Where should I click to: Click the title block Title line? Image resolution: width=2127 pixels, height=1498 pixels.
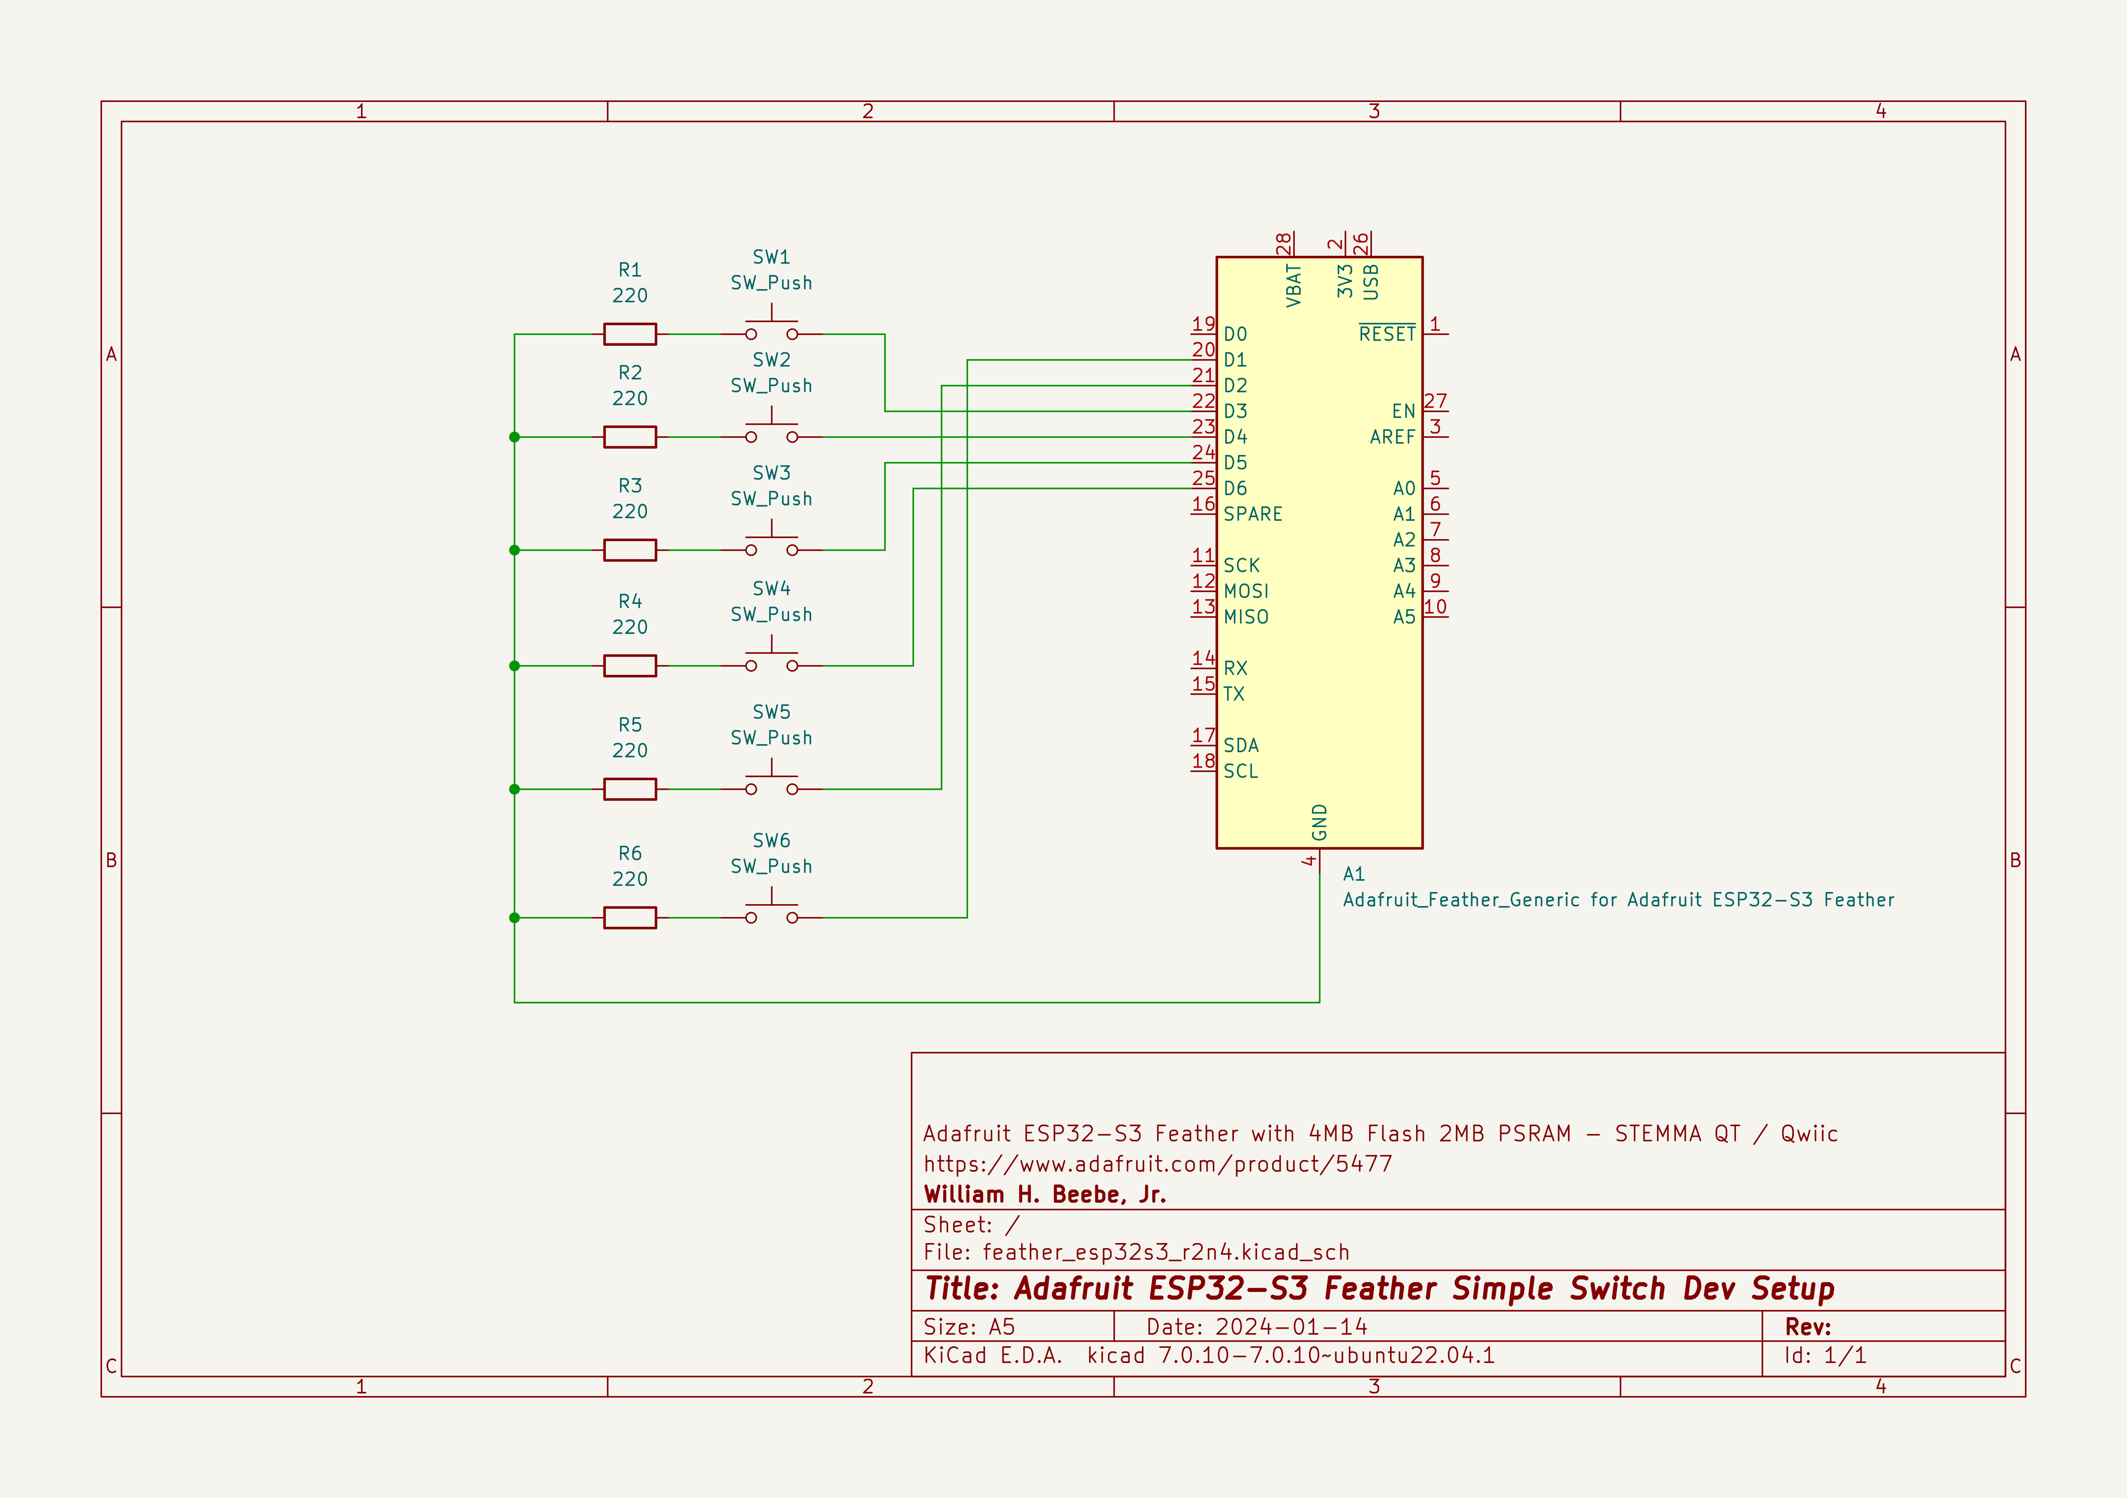pos(1380,1289)
